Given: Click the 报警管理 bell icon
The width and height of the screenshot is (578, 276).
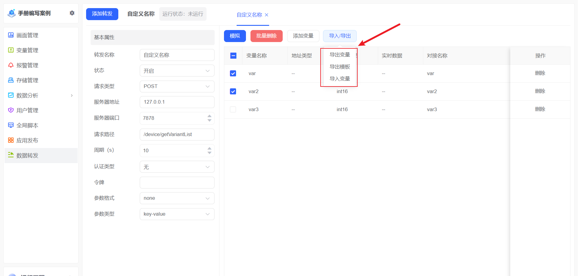Looking at the screenshot, I should click(11, 65).
